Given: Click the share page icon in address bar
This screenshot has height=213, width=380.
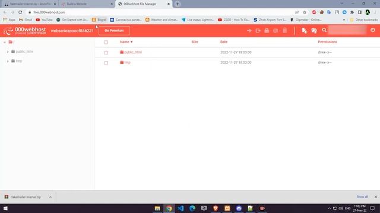Looking at the screenshot, I should pyautogui.click(x=297, y=12).
